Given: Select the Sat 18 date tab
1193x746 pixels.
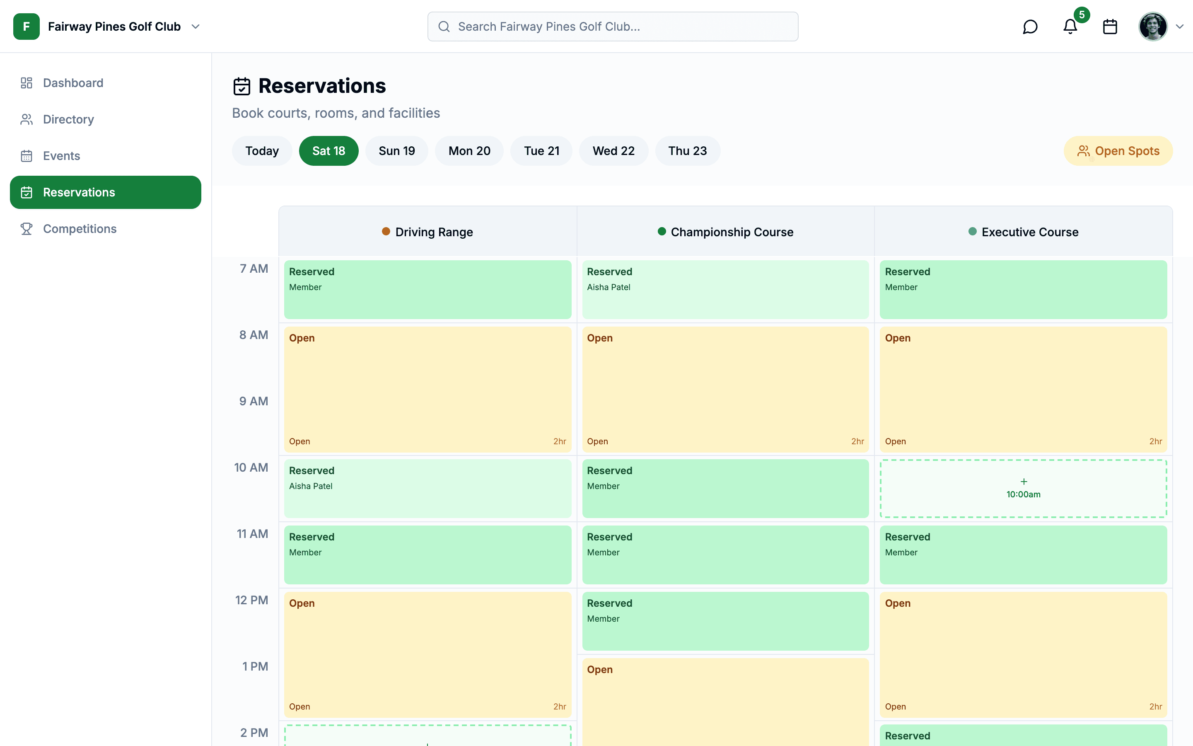Looking at the screenshot, I should click(x=329, y=151).
